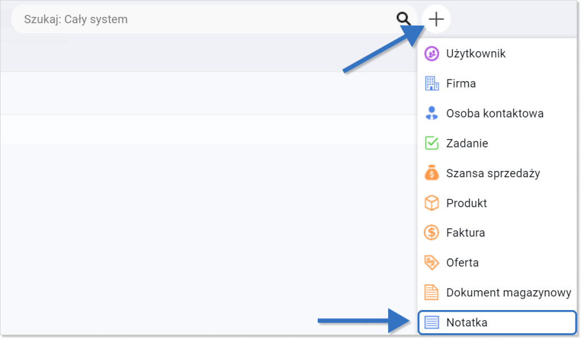Click the magnifying glass search icon
Screen dimensions: 581x339
[x=403, y=19]
